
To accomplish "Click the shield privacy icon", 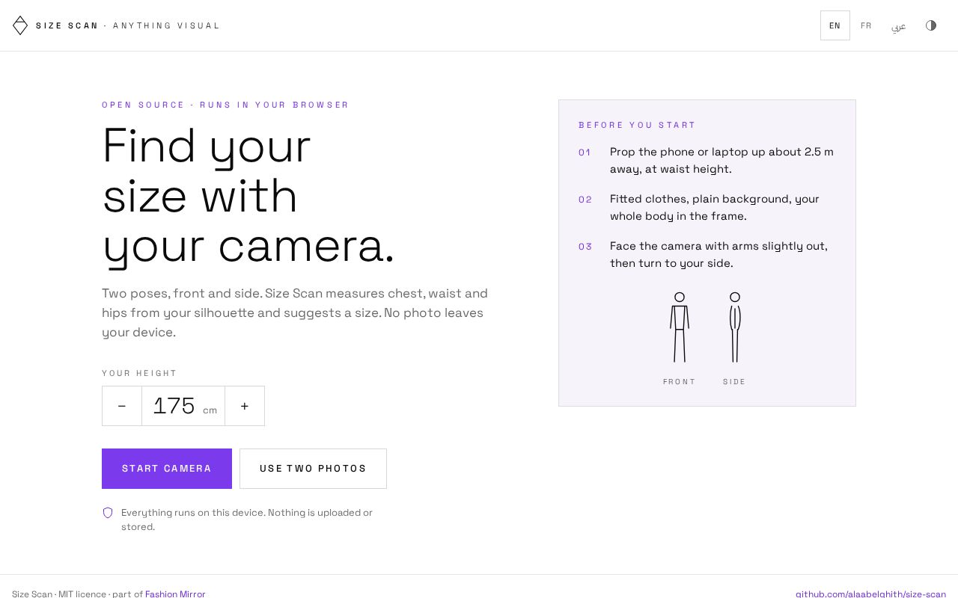I will [108, 513].
